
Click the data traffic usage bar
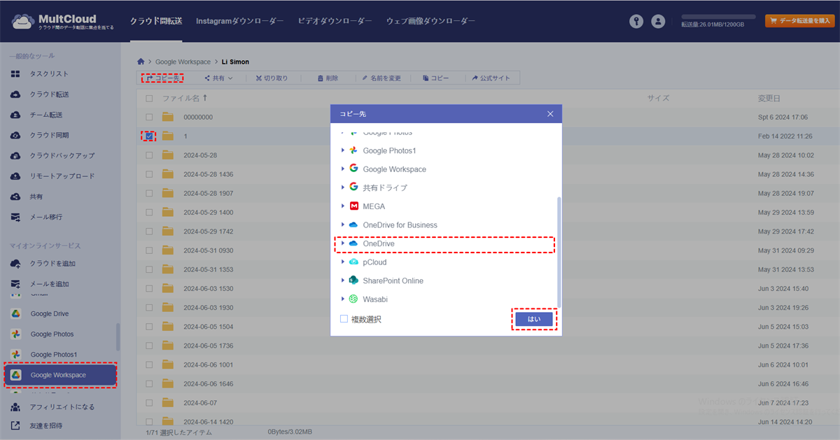click(718, 16)
